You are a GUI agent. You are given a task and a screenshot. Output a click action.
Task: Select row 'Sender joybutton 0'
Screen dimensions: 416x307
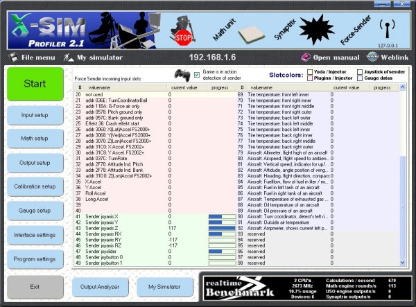click(155, 257)
